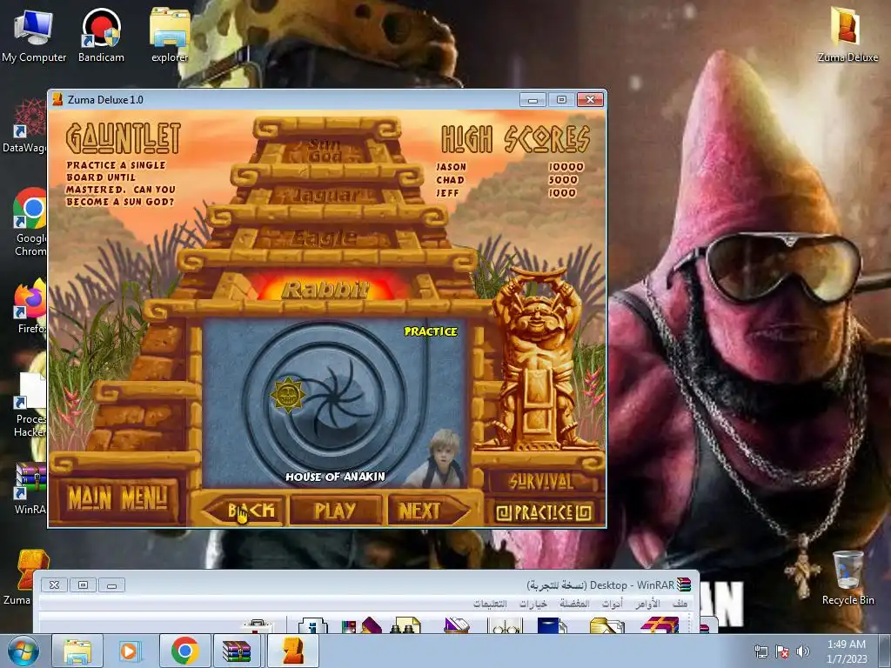Click the JEFF 1000 high score entry
Image resolution: width=891 pixels, height=668 pixels.
pyautogui.click(x=506, y=192)
